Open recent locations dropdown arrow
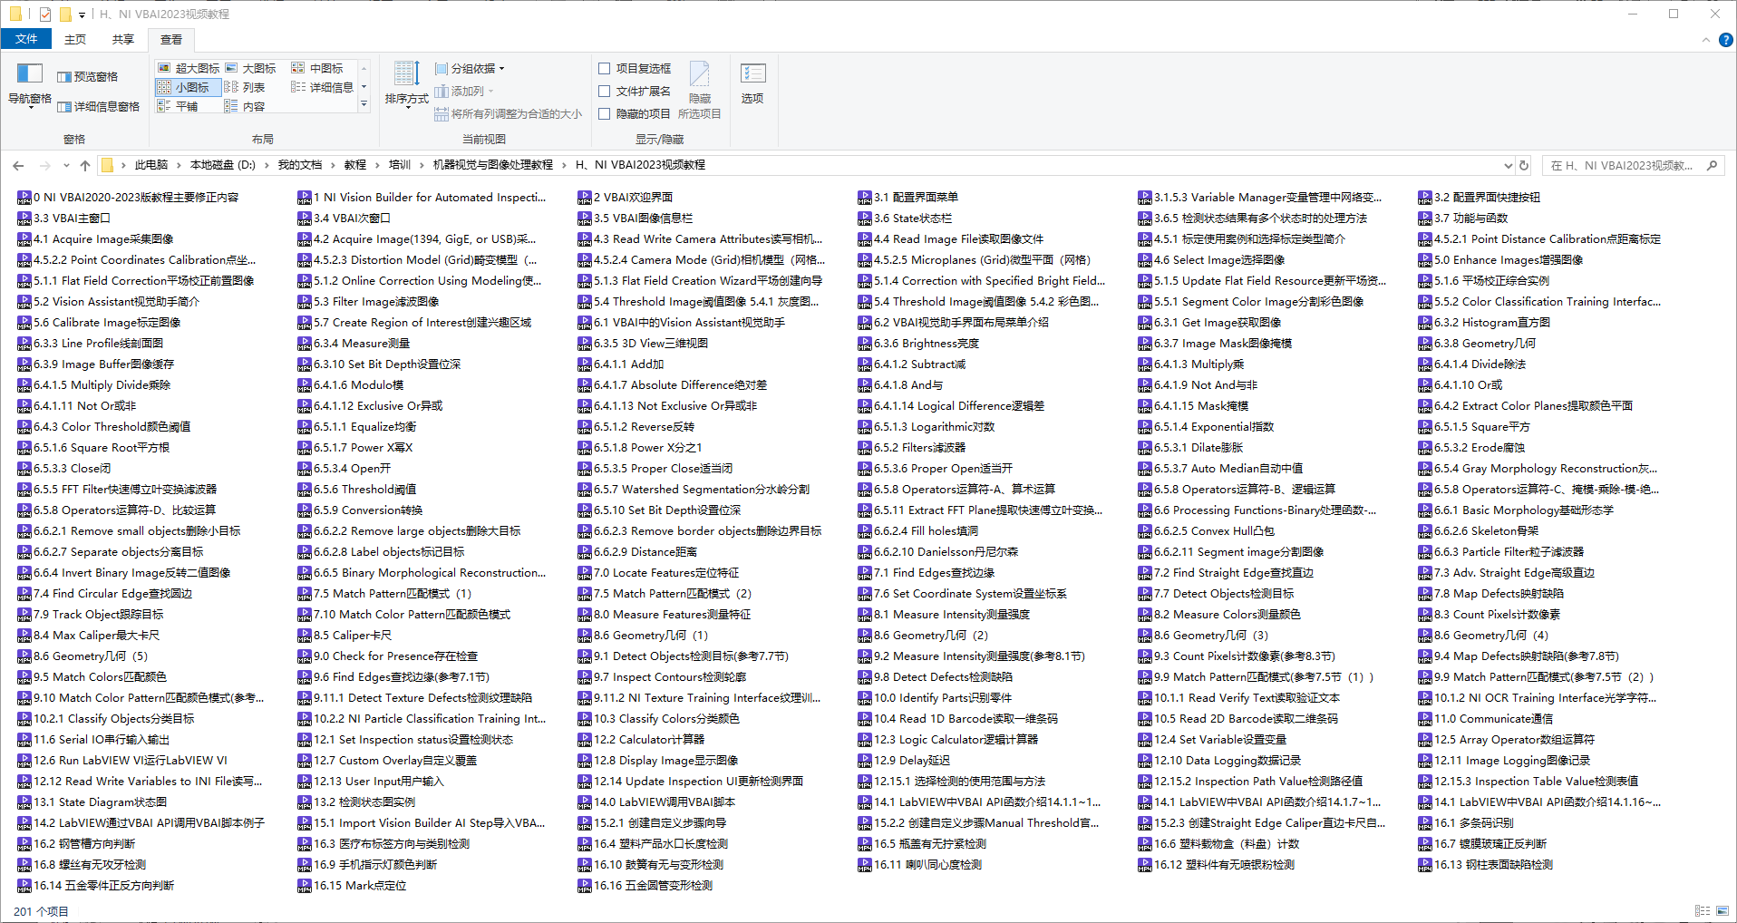This screenshot has height=923, width=1737. 66,165
